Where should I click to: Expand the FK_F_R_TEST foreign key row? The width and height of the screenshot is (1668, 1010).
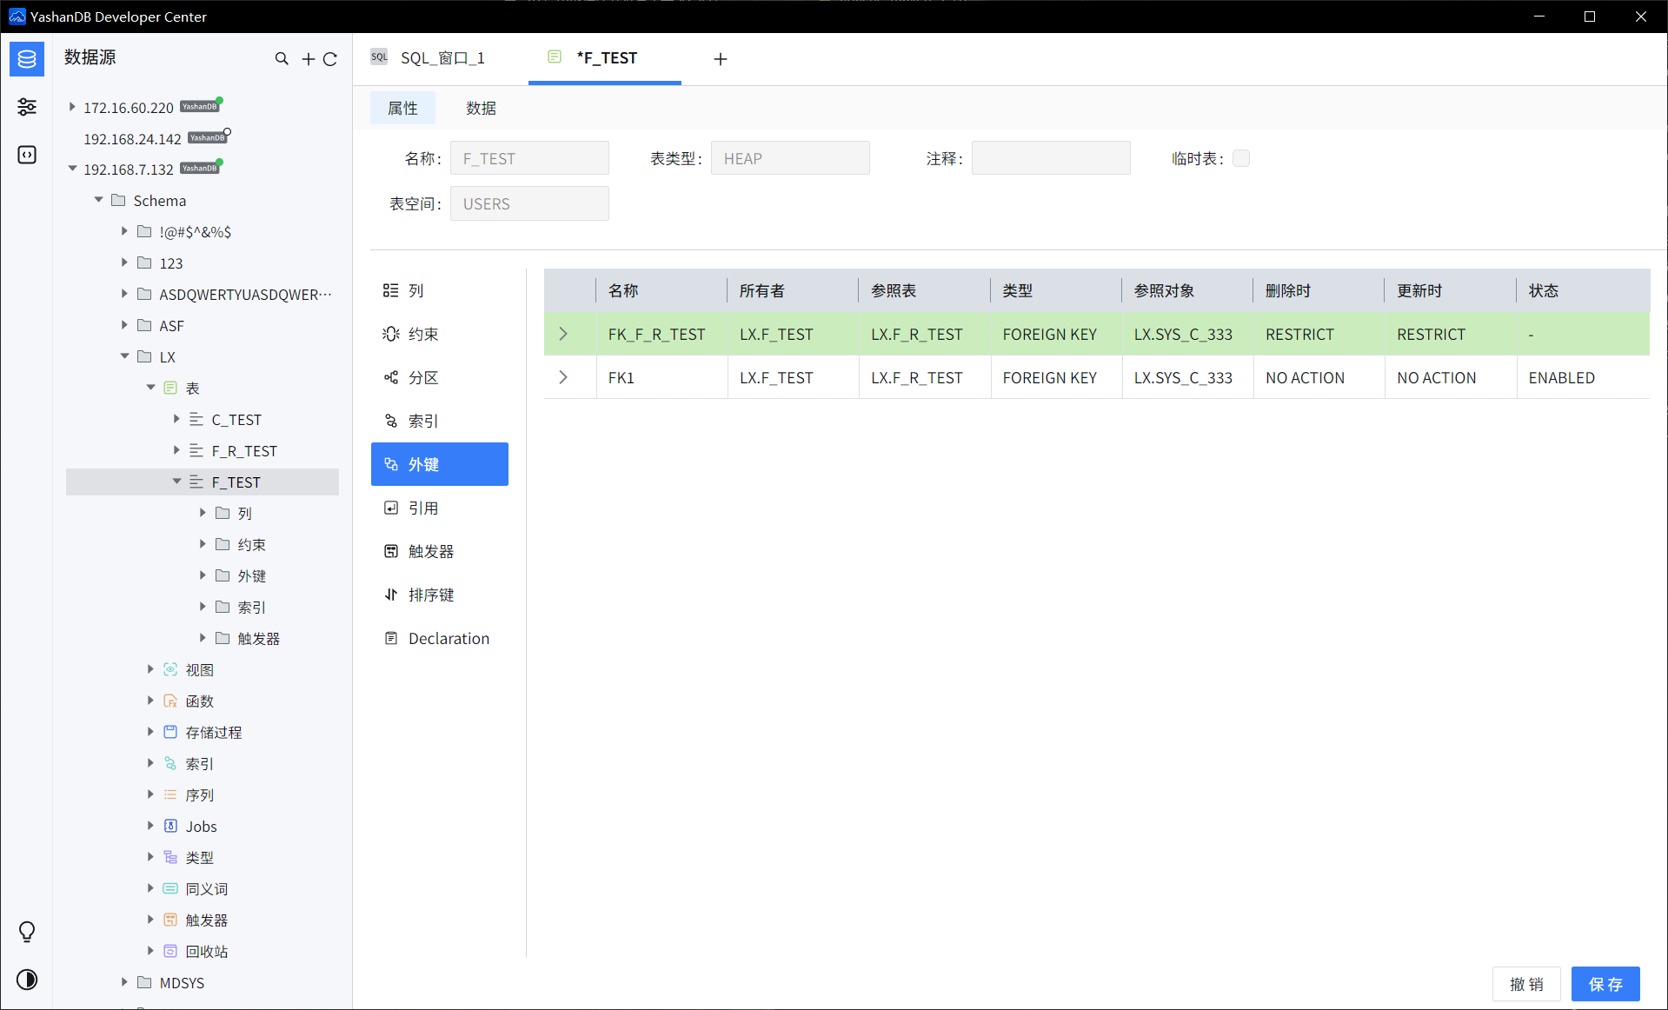point(563,334)
